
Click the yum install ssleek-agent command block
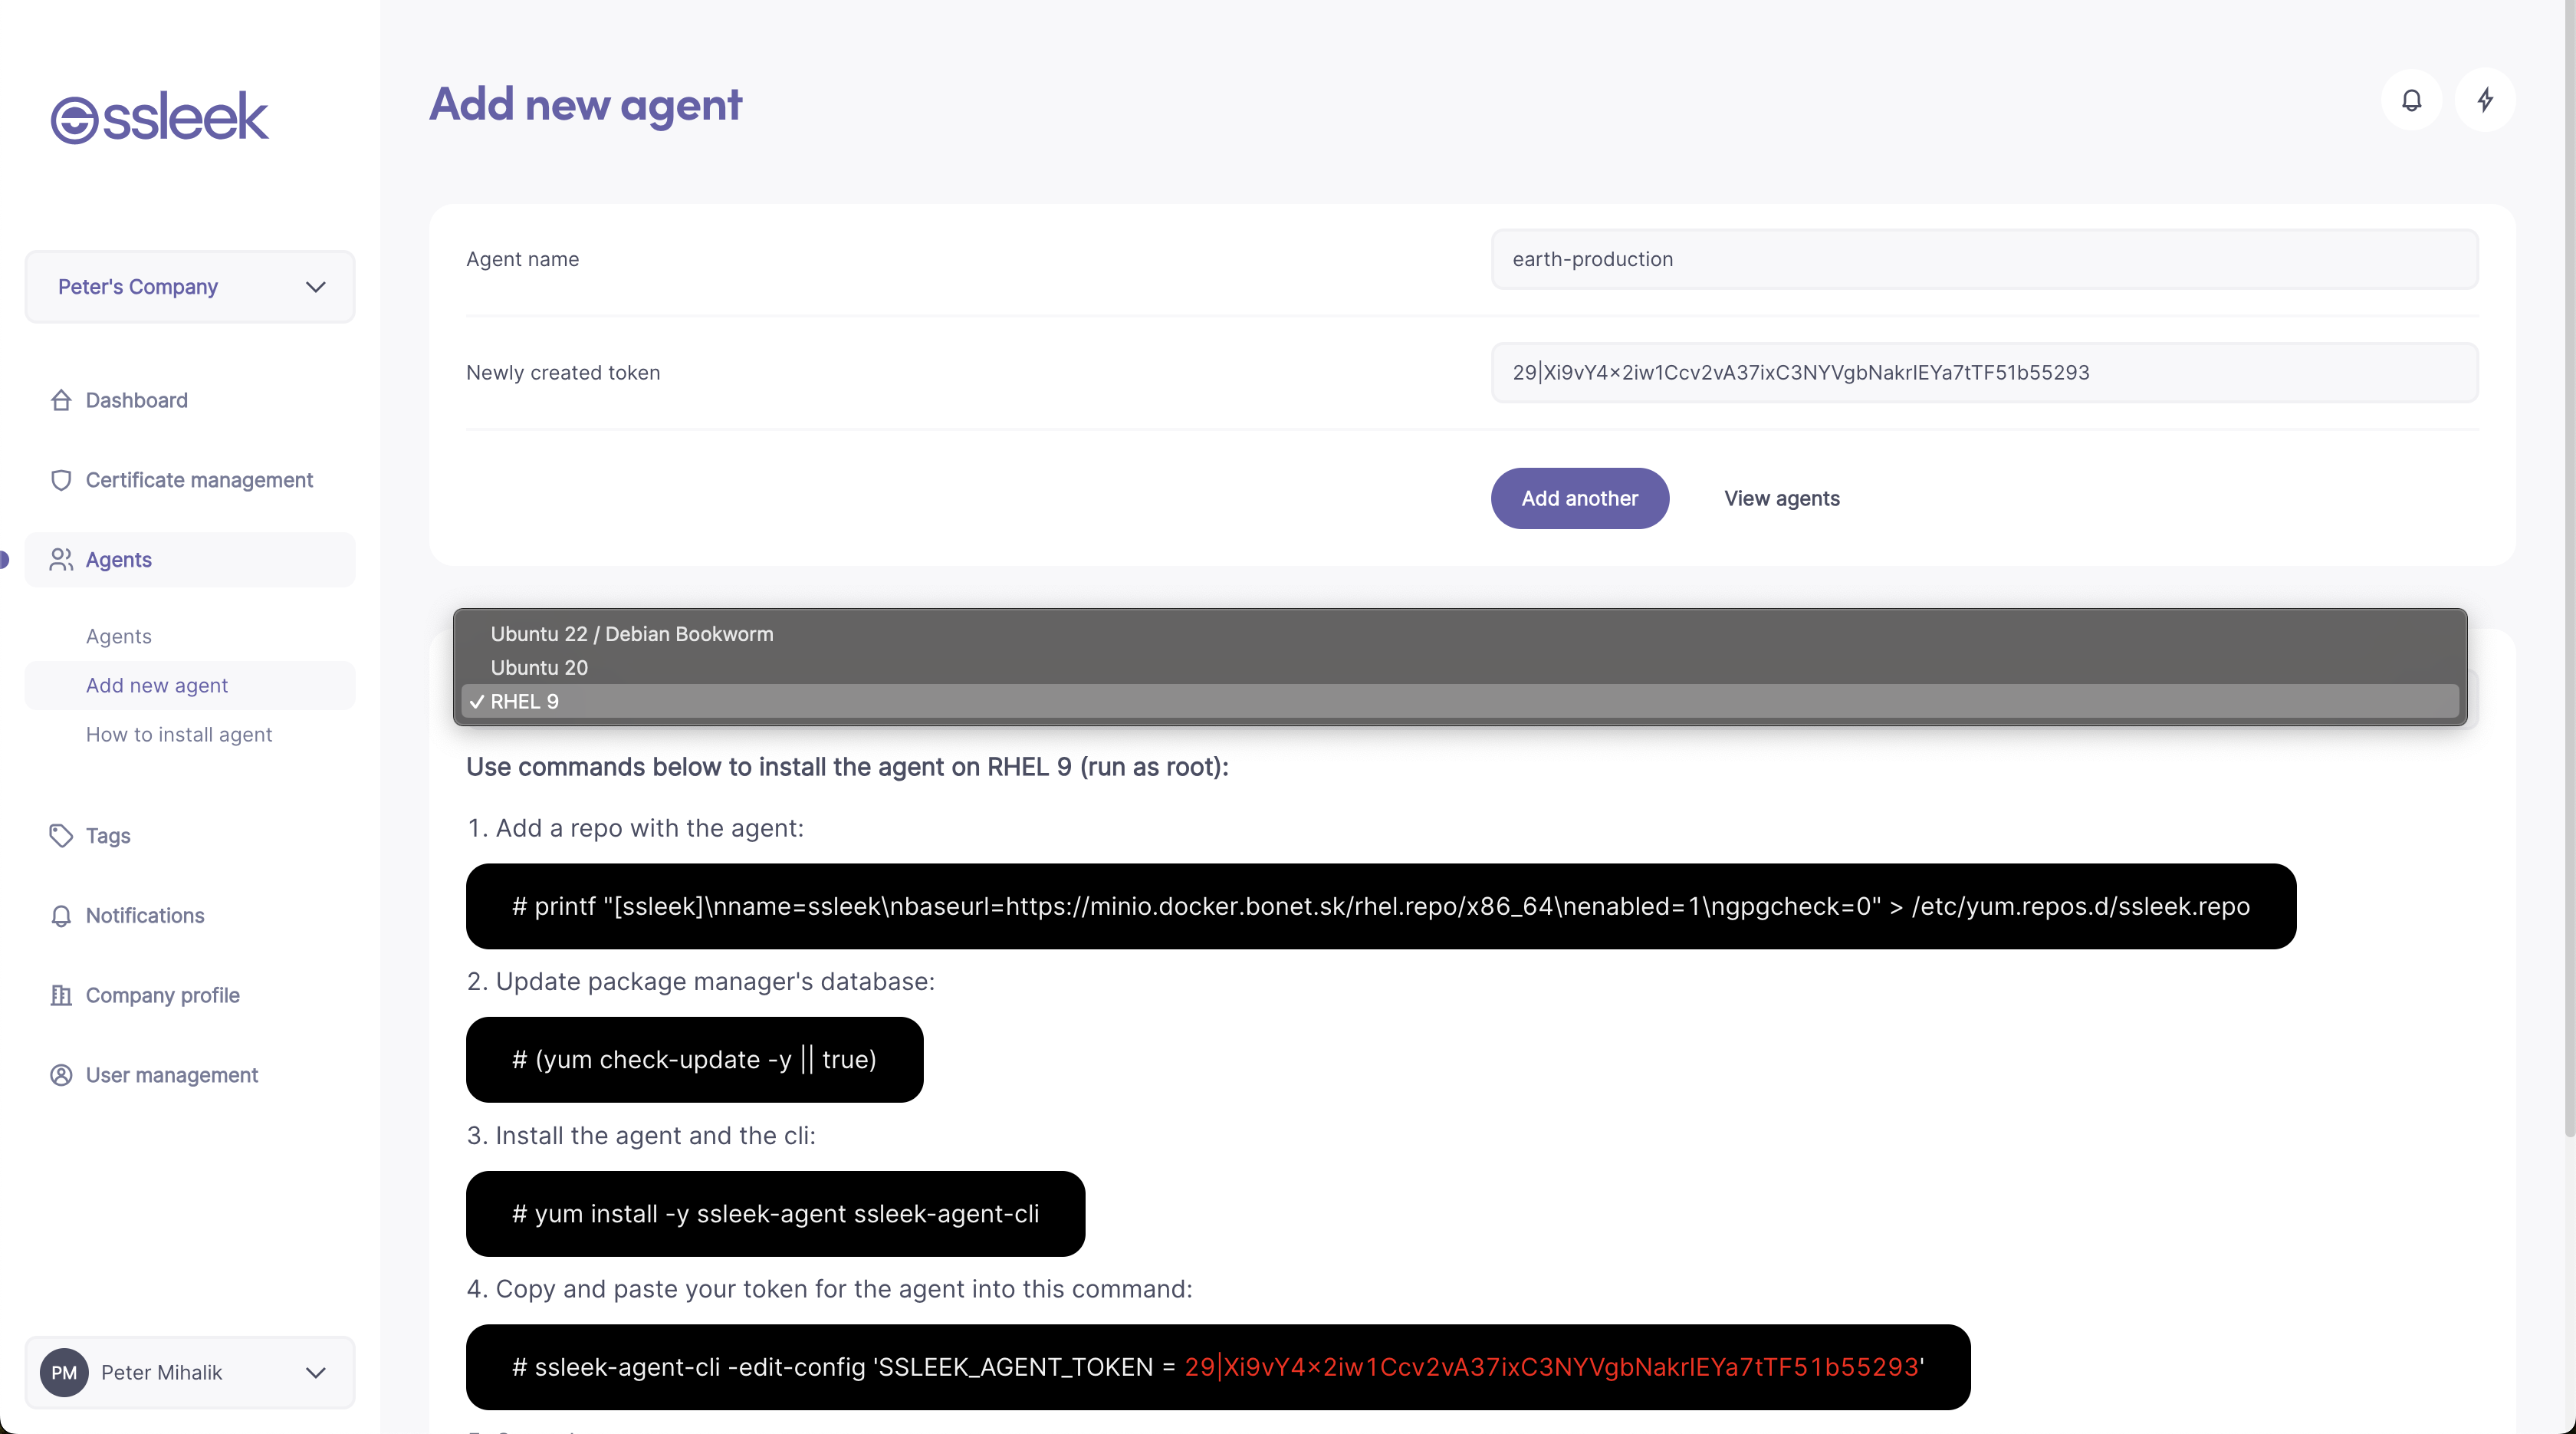[775, 1214]
